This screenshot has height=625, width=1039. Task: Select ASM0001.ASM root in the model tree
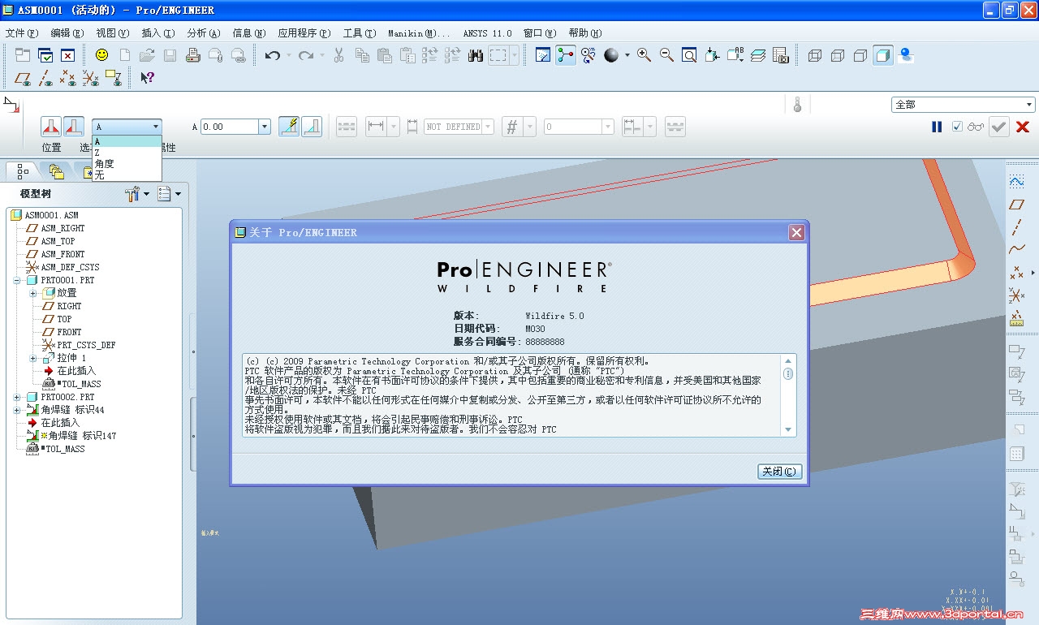(x=51, y=215)
